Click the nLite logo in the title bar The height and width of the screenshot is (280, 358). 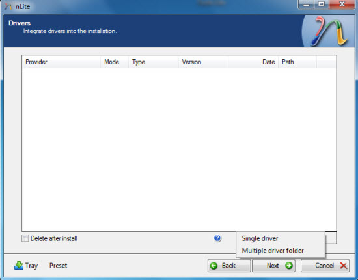click(x=8, y=6)
